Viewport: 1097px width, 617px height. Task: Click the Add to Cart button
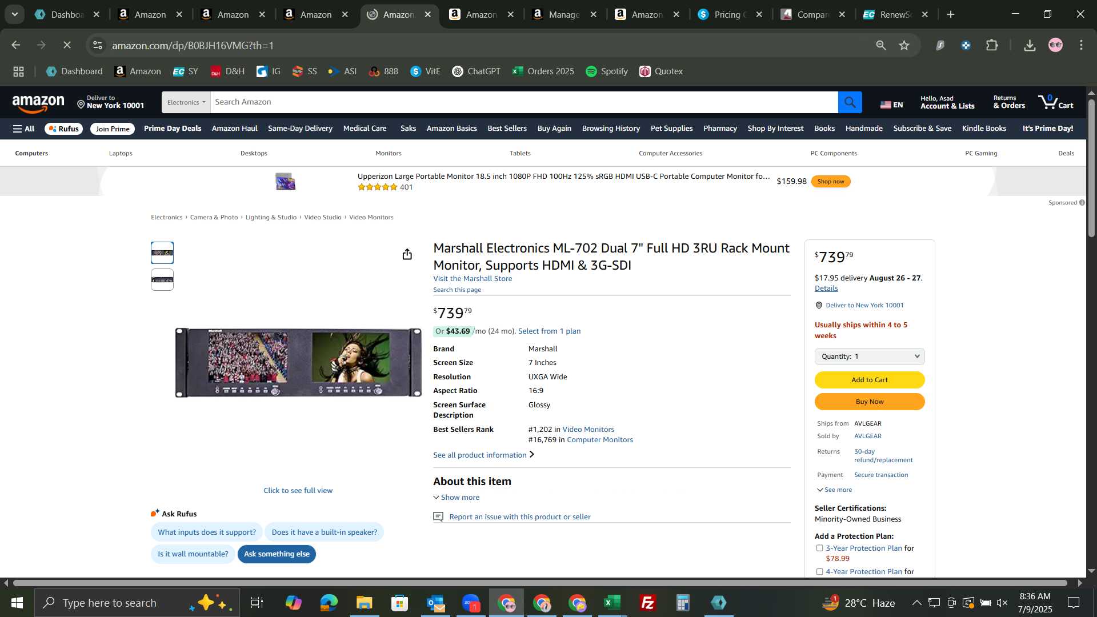point(870,380)
